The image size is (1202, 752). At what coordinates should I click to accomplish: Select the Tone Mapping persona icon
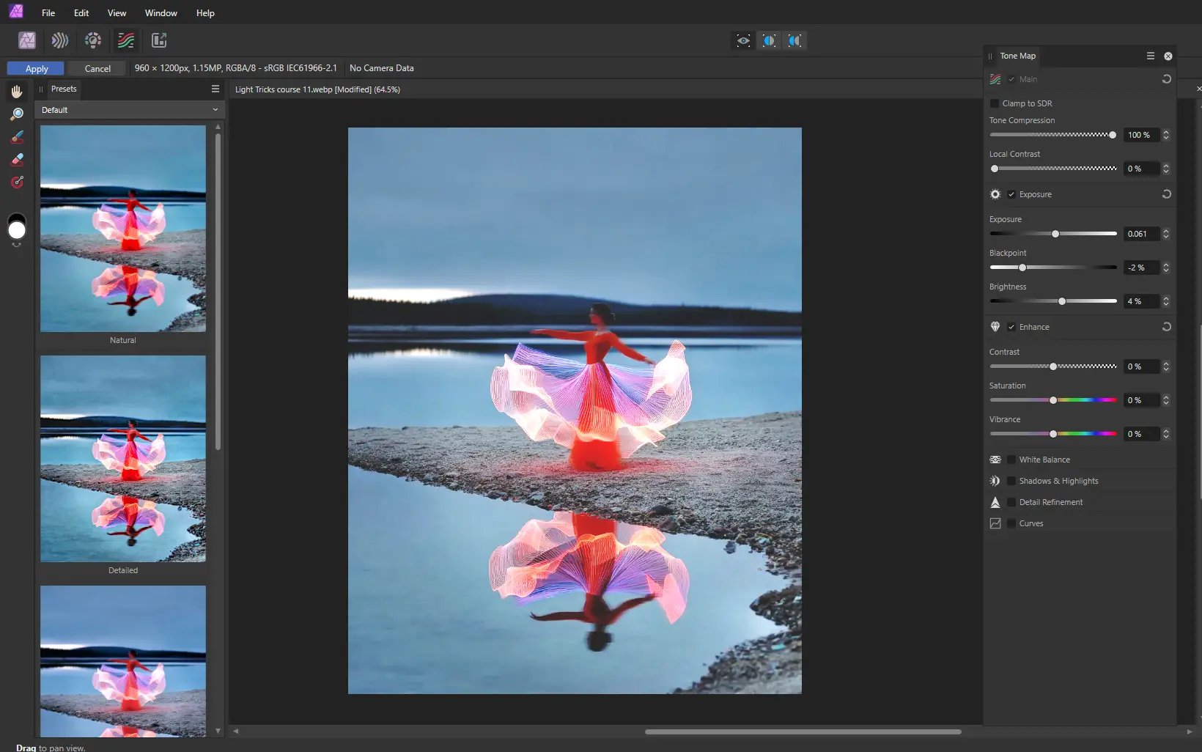click(x=126, y=40)
